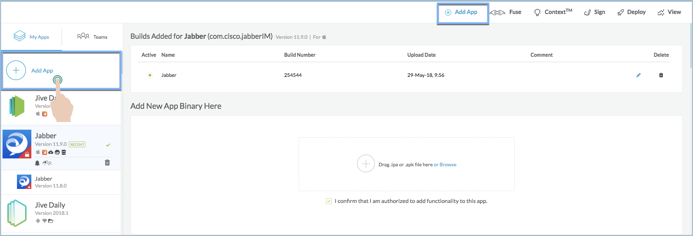Toggle the authorization confirmation checkbox
This screenshot has height=236, width=693.
point(329,201)
